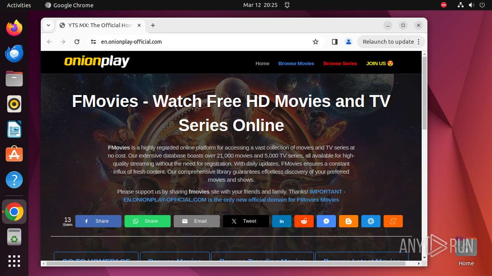Image resolution: width=492 pixels, height=276 pixels.
Task: Tweet this page on X
Action: point(246,221)
